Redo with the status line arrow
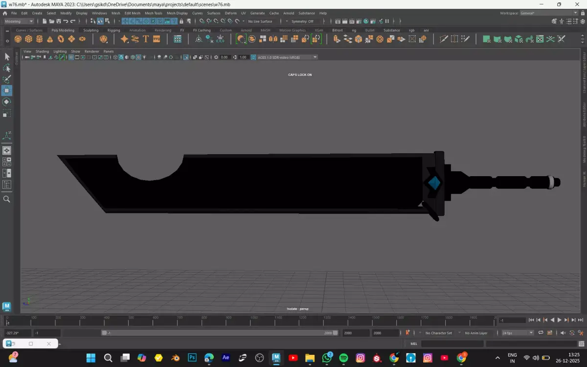 73,22
